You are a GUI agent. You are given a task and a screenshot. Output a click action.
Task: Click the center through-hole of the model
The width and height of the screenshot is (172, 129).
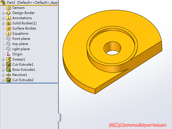pyautogui.click(x=112, y=48)
